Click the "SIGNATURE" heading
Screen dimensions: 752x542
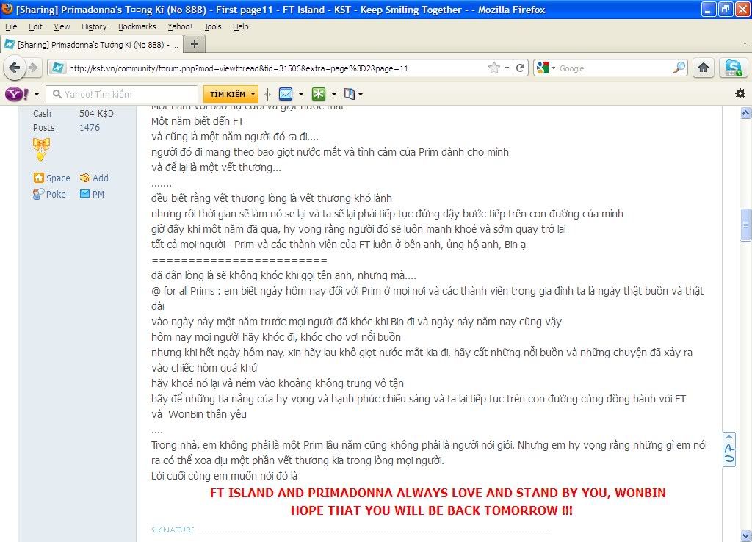[x=173, y=530]
